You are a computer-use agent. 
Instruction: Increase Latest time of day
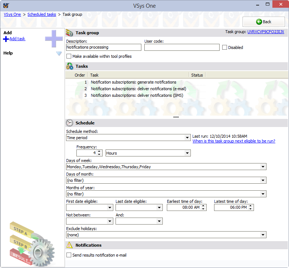[250, 206]
